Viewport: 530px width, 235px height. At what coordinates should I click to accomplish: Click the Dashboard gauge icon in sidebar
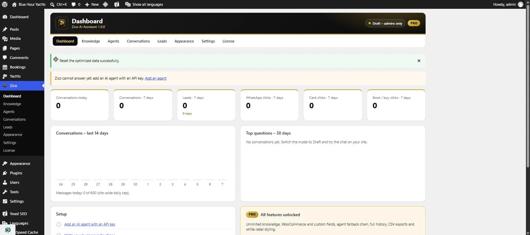[x=5, y=17]
